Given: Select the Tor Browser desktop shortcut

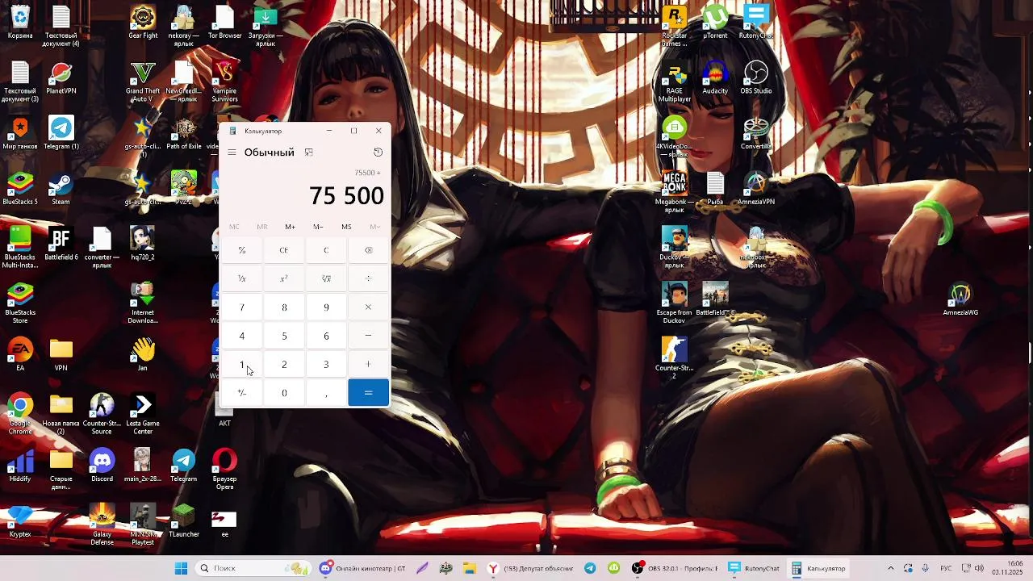Looking at the screenshot, I should click(224, 23).
